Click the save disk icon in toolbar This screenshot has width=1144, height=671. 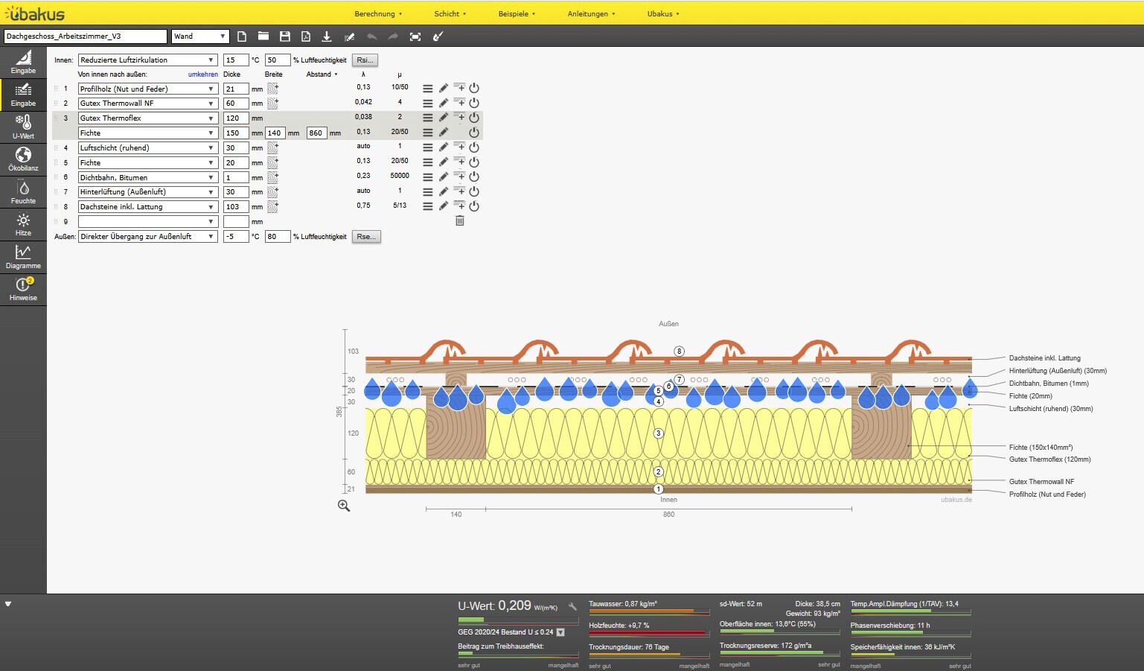(284, 36)
